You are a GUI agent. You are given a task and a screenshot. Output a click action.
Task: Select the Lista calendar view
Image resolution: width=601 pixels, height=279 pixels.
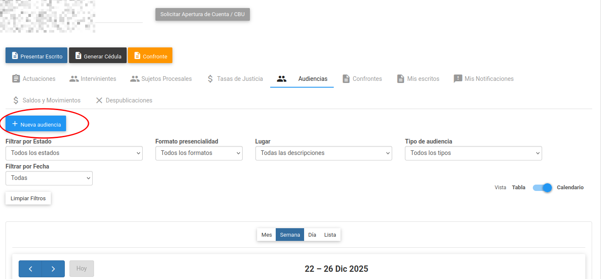(330, 235)
